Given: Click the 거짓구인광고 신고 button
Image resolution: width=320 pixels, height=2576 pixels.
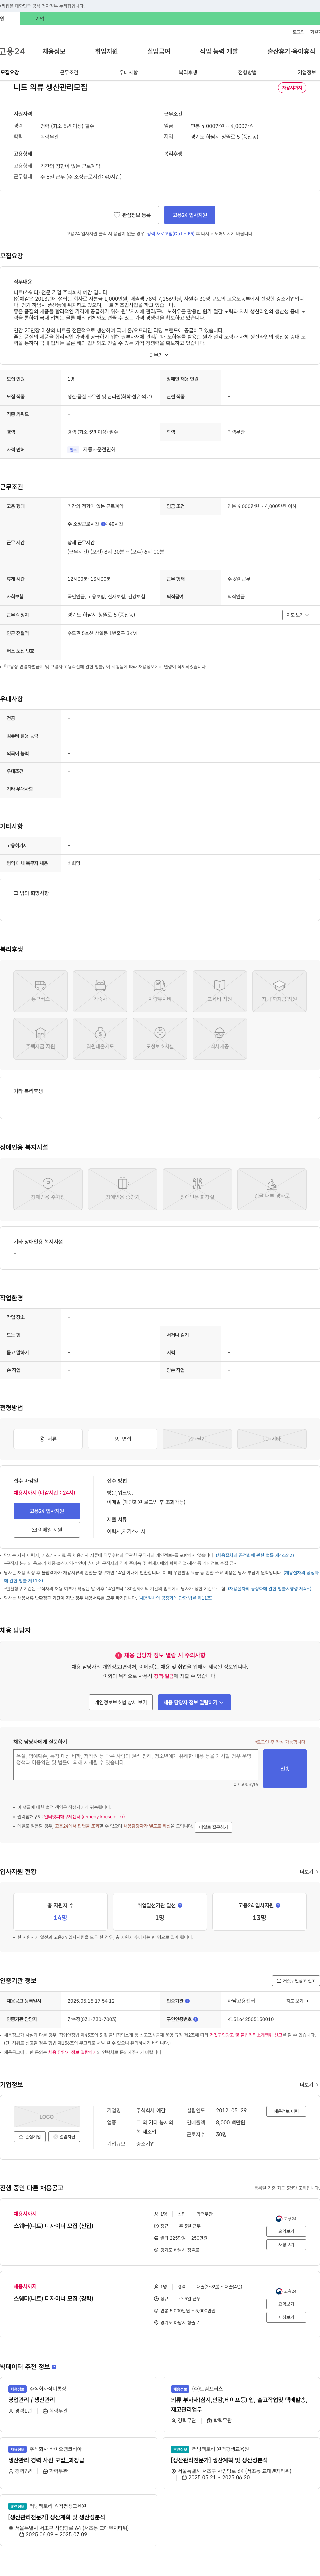Looking at the screenshot, I should click(x=296, y=1980).
